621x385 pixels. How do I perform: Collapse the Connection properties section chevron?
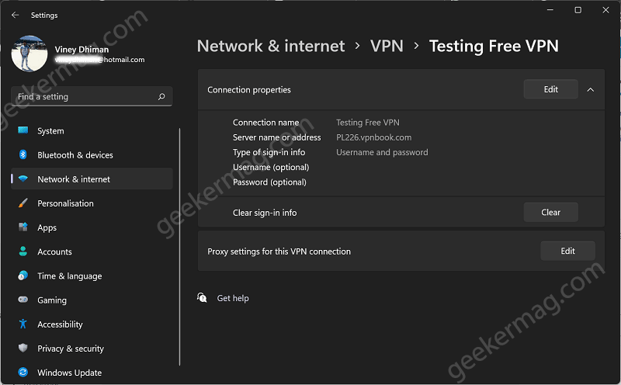[x=591, y=90]
